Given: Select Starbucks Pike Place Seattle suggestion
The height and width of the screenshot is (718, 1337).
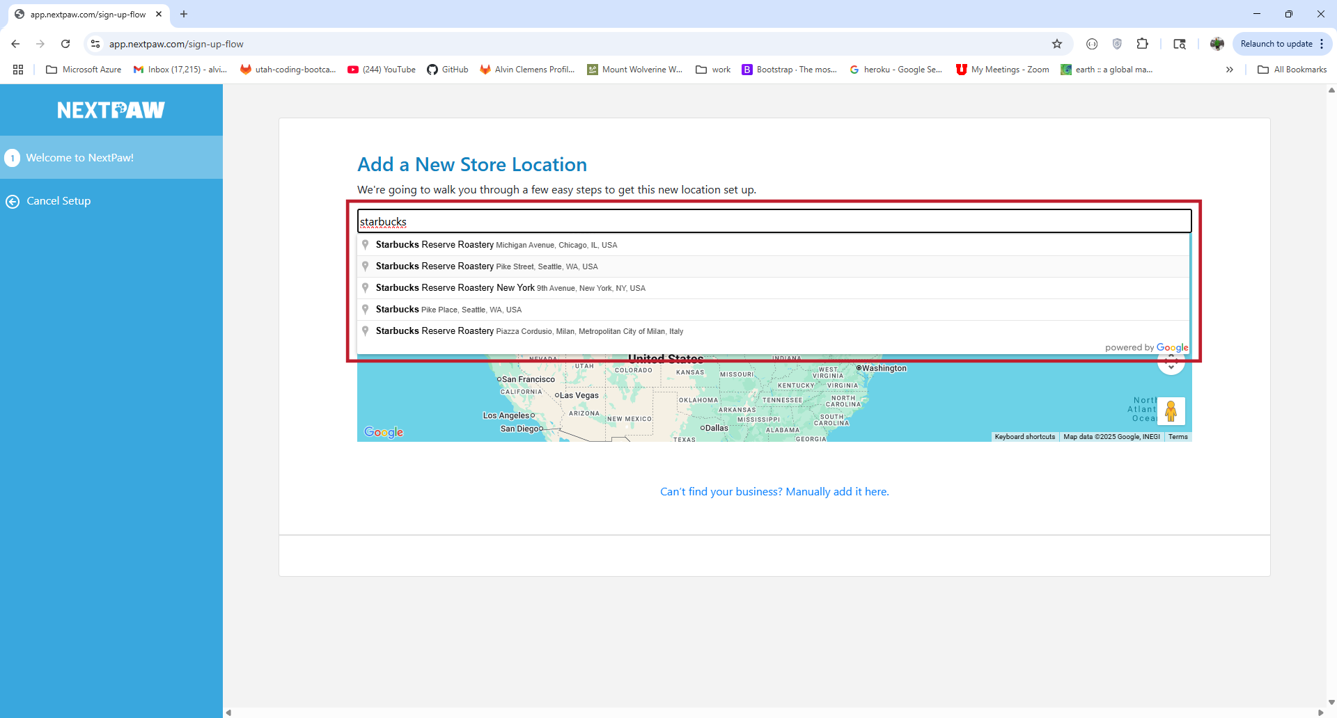Looking at the screenshot, I should 773,310.
